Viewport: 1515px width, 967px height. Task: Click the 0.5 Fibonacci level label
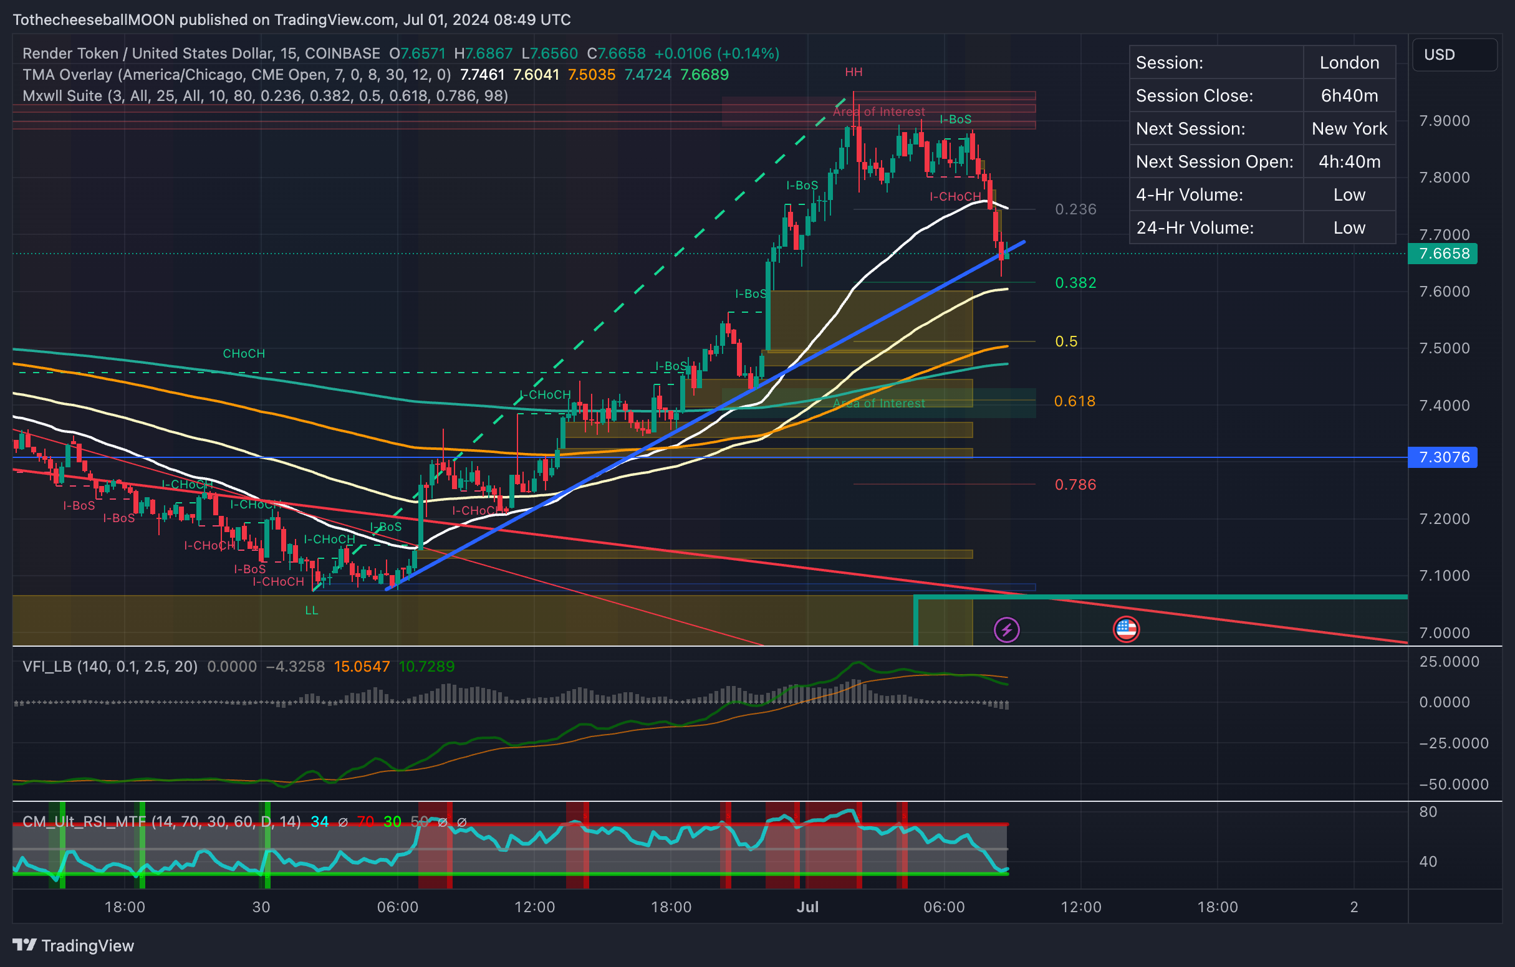point(1065,341)
